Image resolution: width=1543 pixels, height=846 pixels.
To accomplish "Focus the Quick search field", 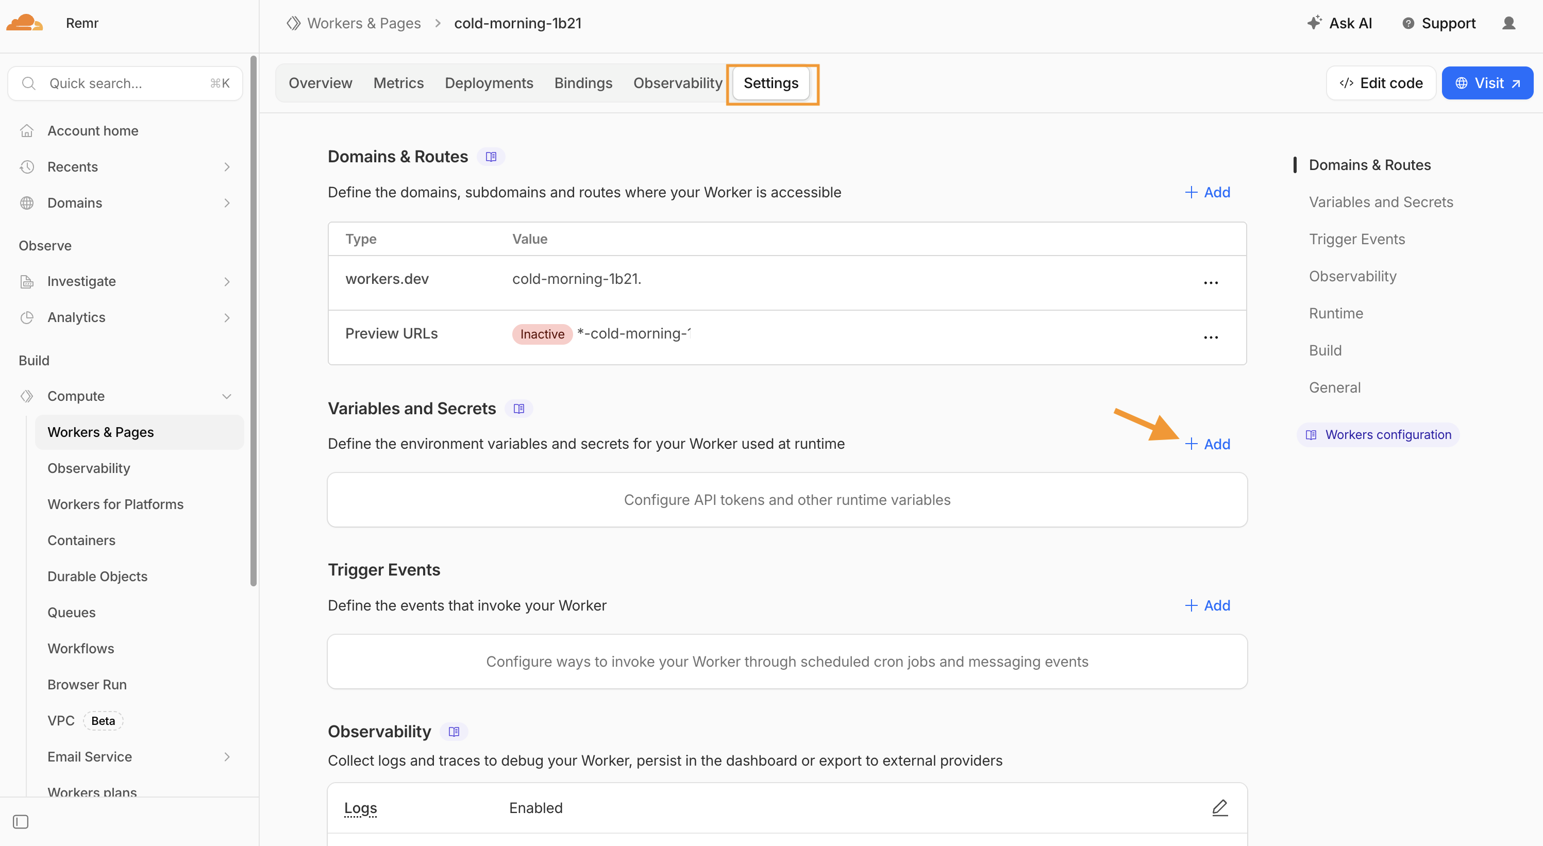I will (125, 83).
